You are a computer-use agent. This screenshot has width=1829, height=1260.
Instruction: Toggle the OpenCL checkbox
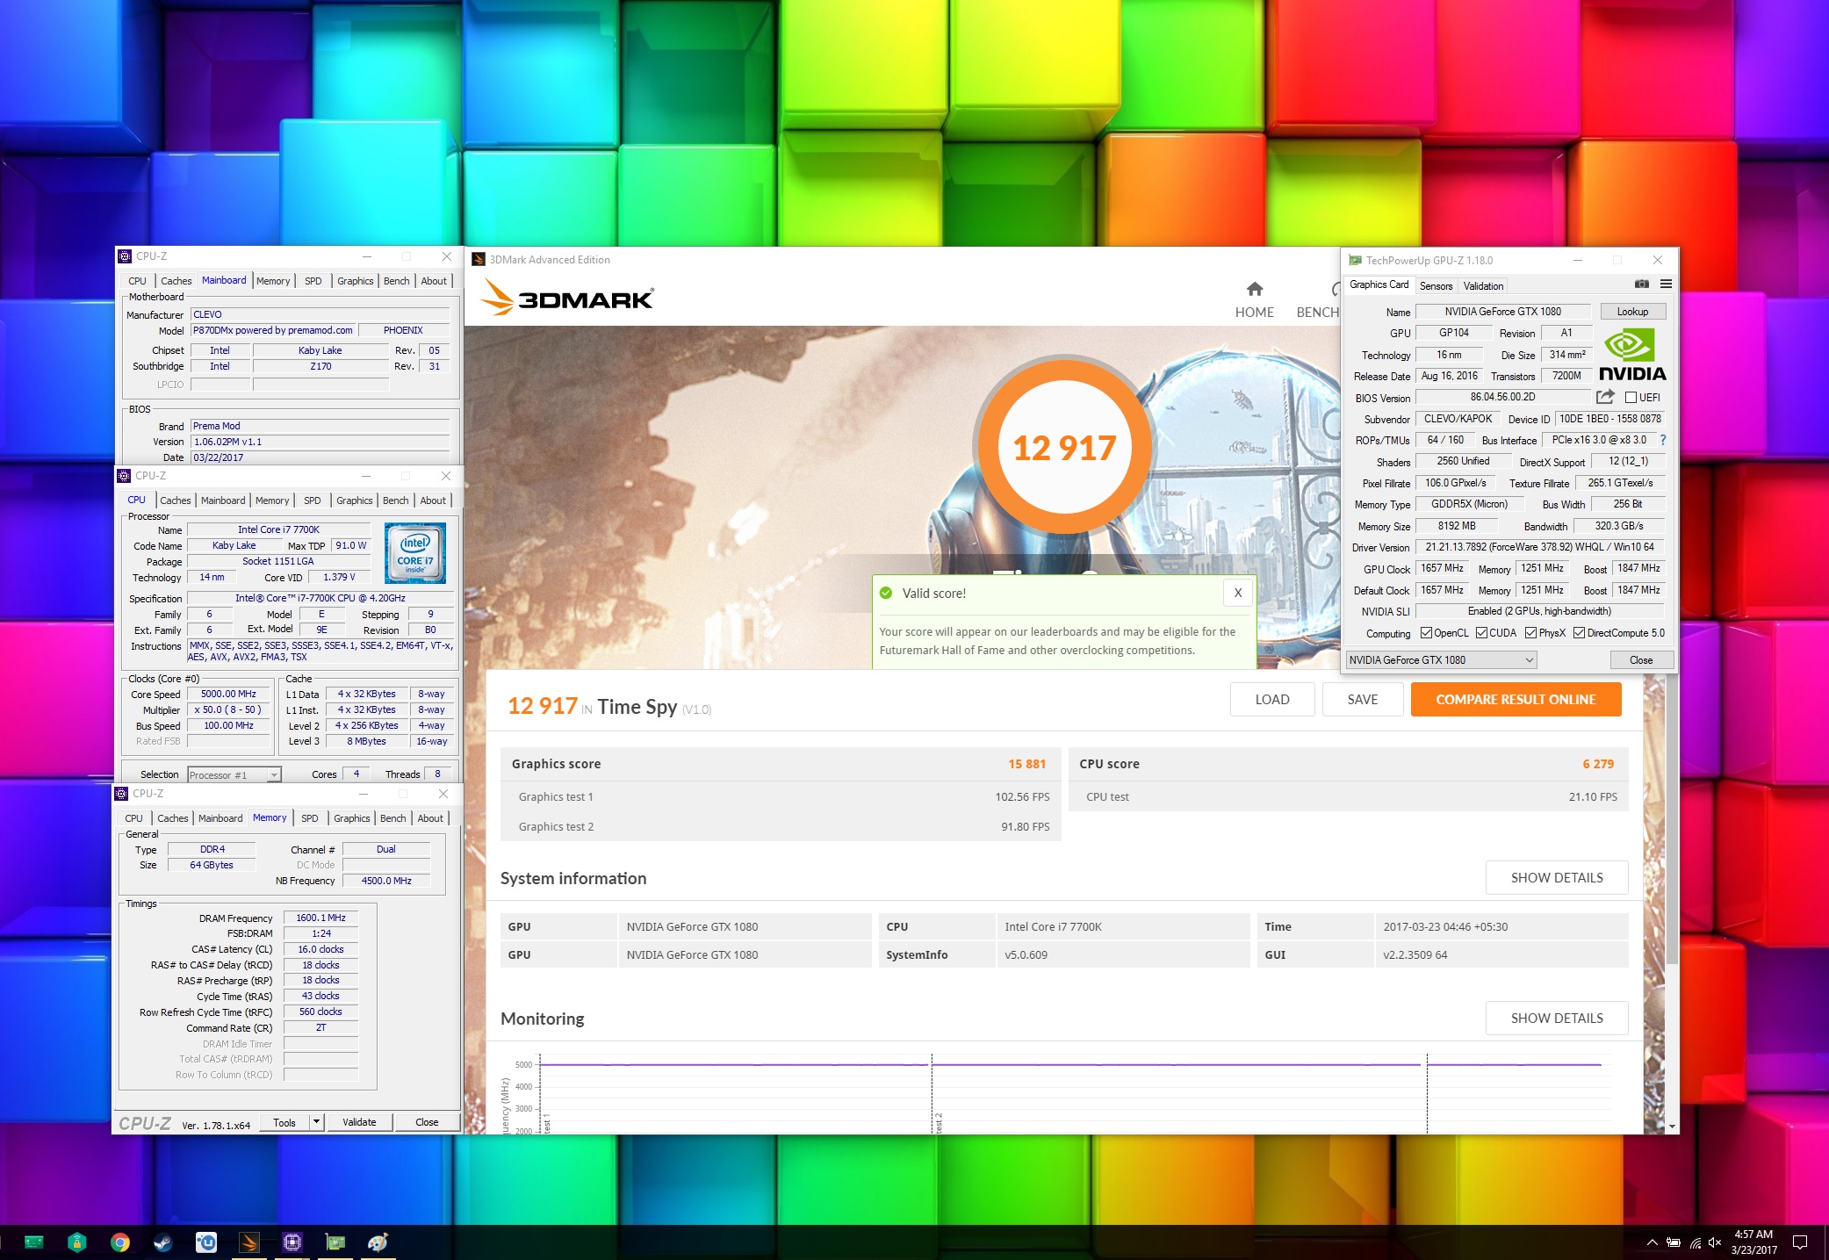pyautogui.click(x=1426, y=633)
